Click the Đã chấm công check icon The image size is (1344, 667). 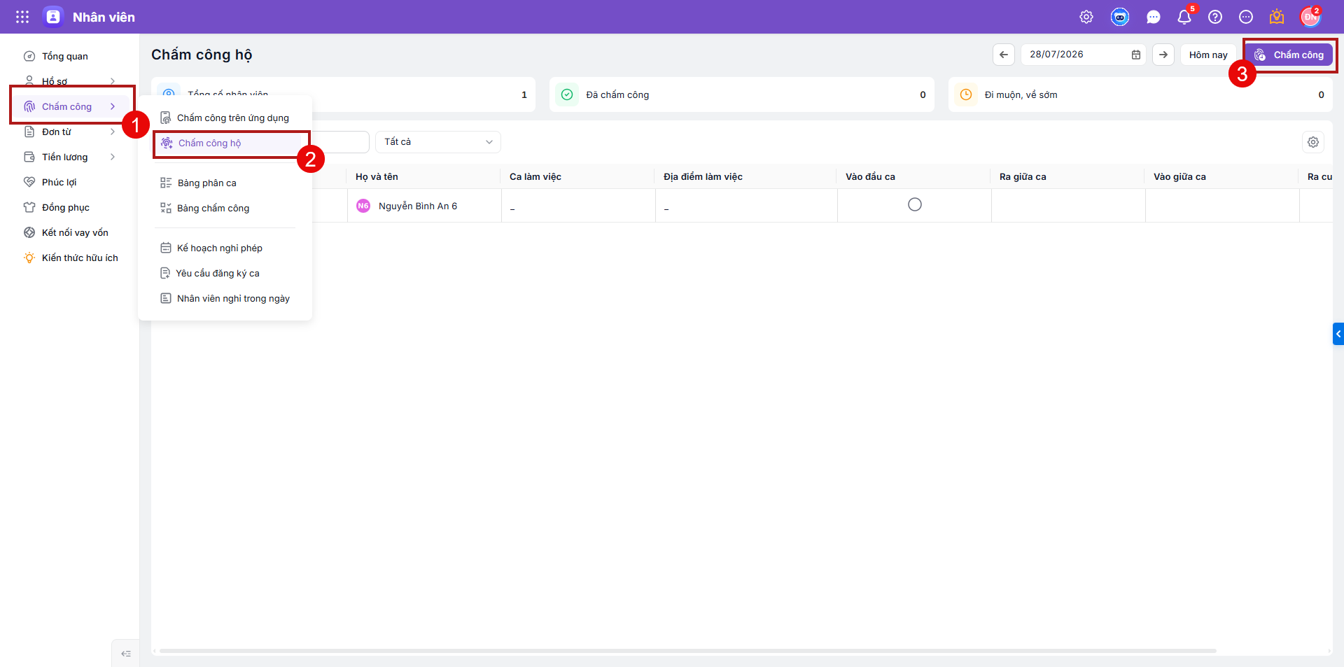coord(567,94)
